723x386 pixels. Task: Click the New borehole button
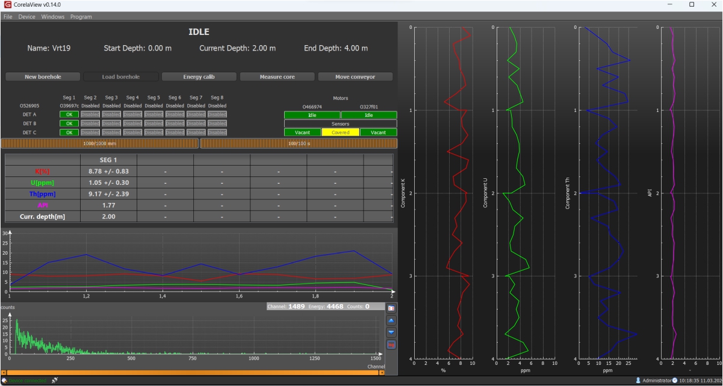[x=43, y=77]
